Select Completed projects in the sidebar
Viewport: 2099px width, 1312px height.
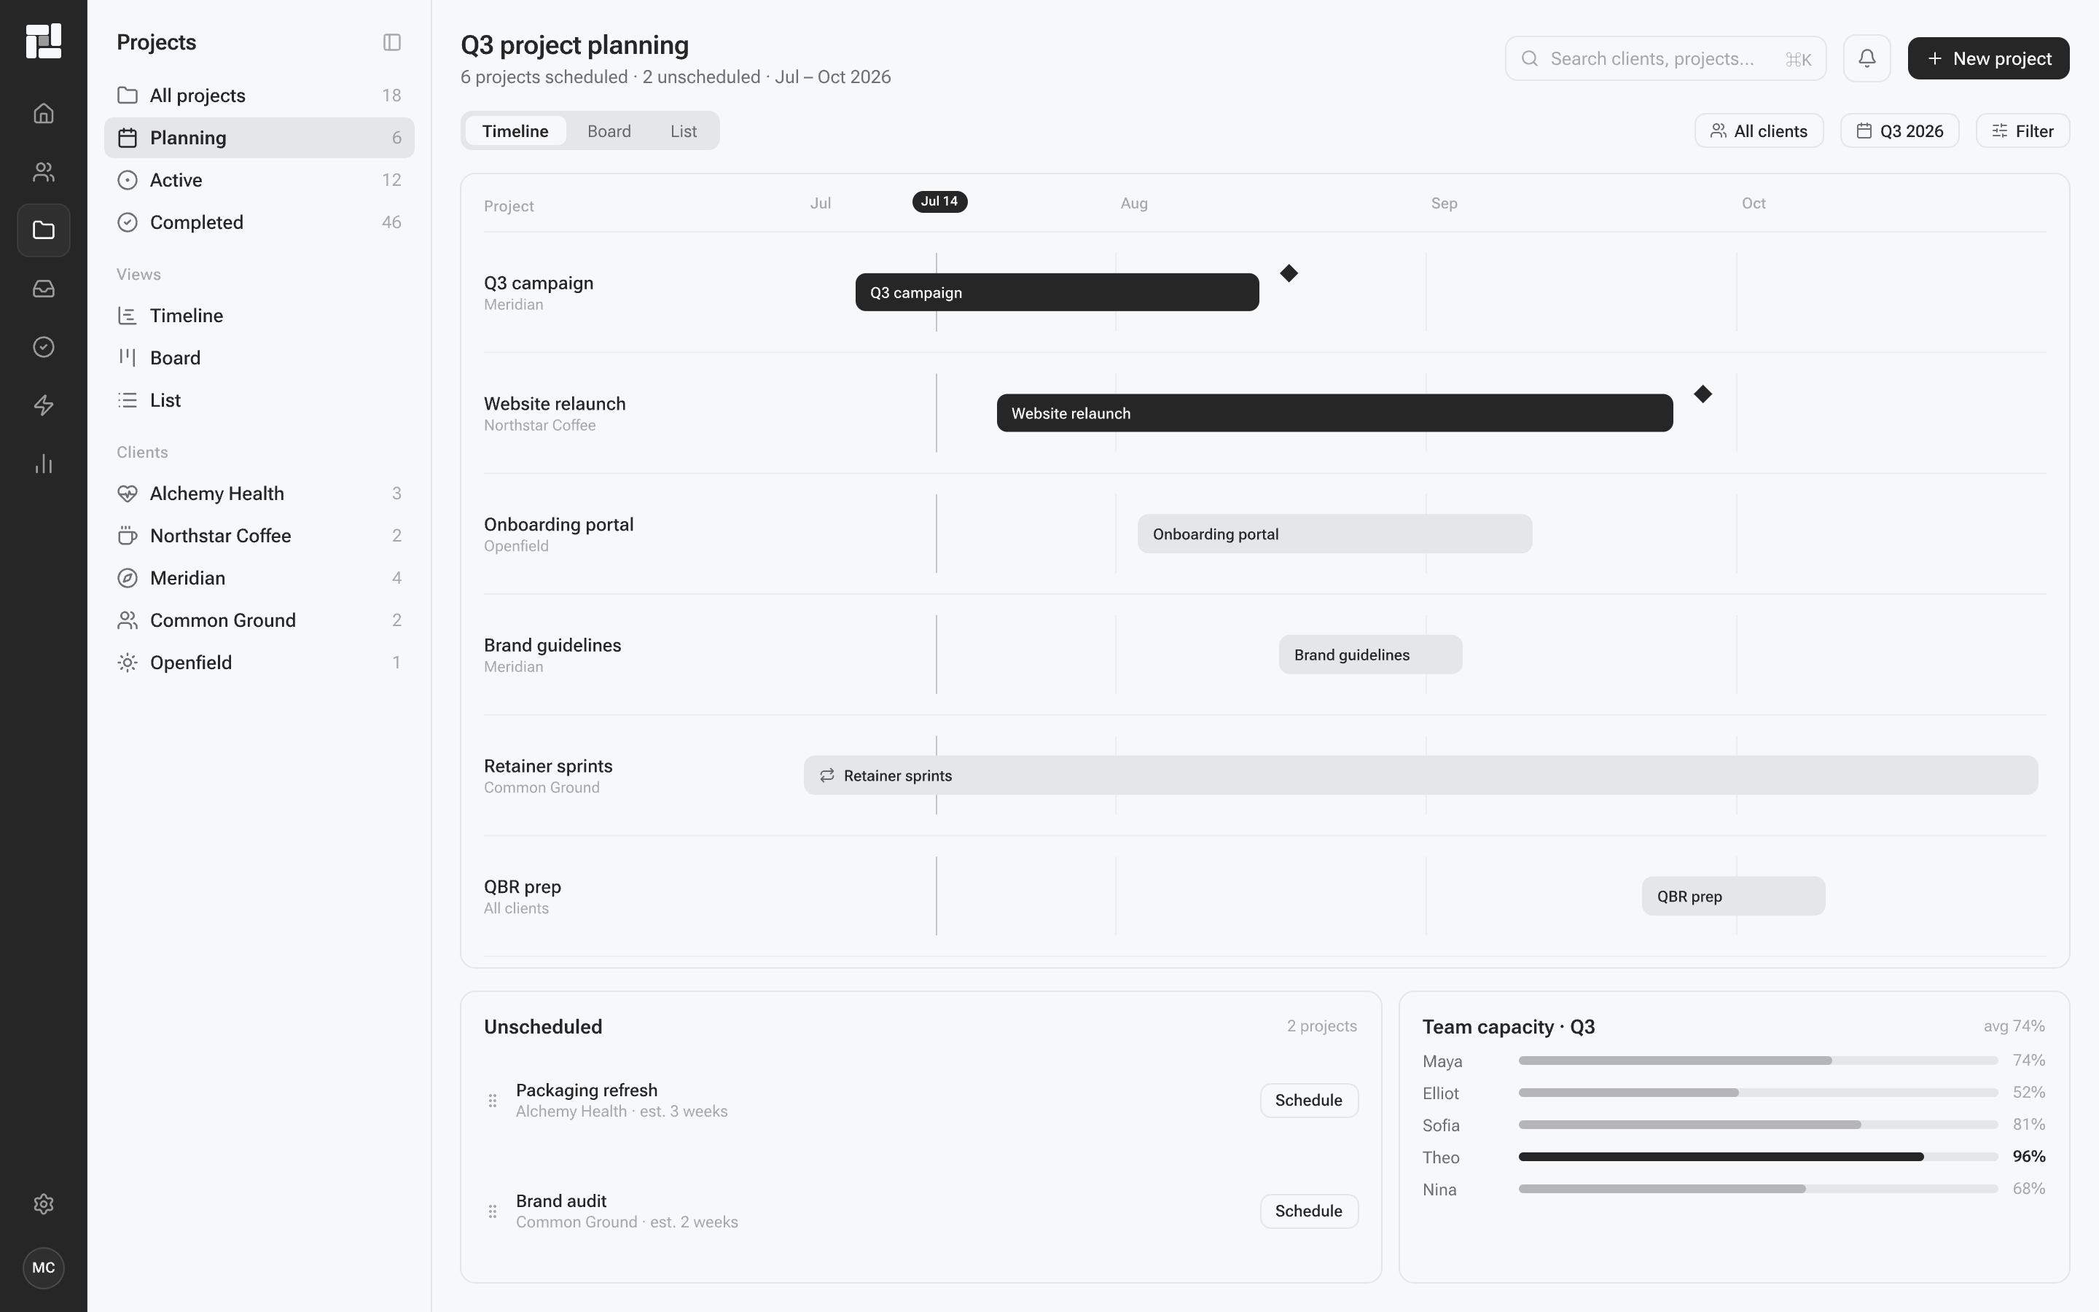pos(259,223)
